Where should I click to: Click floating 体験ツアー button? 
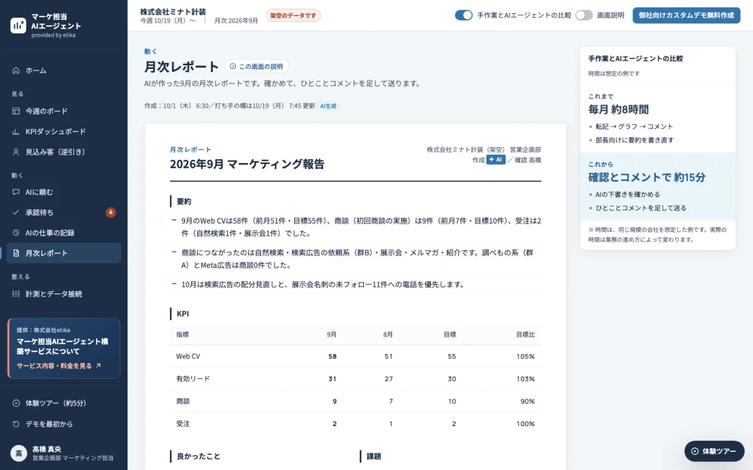tap(714, 451)
